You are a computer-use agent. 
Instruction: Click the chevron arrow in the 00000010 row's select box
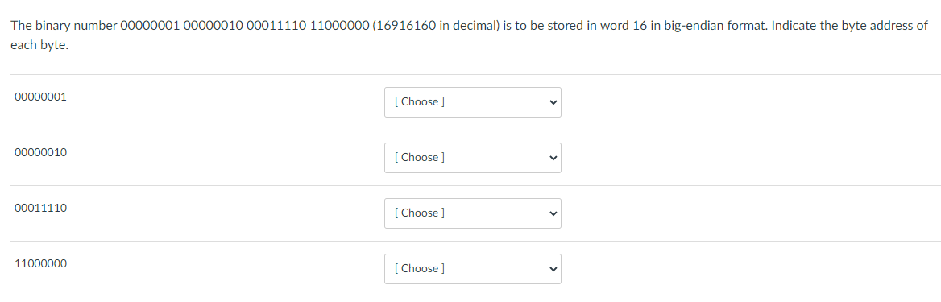point(553,158)
